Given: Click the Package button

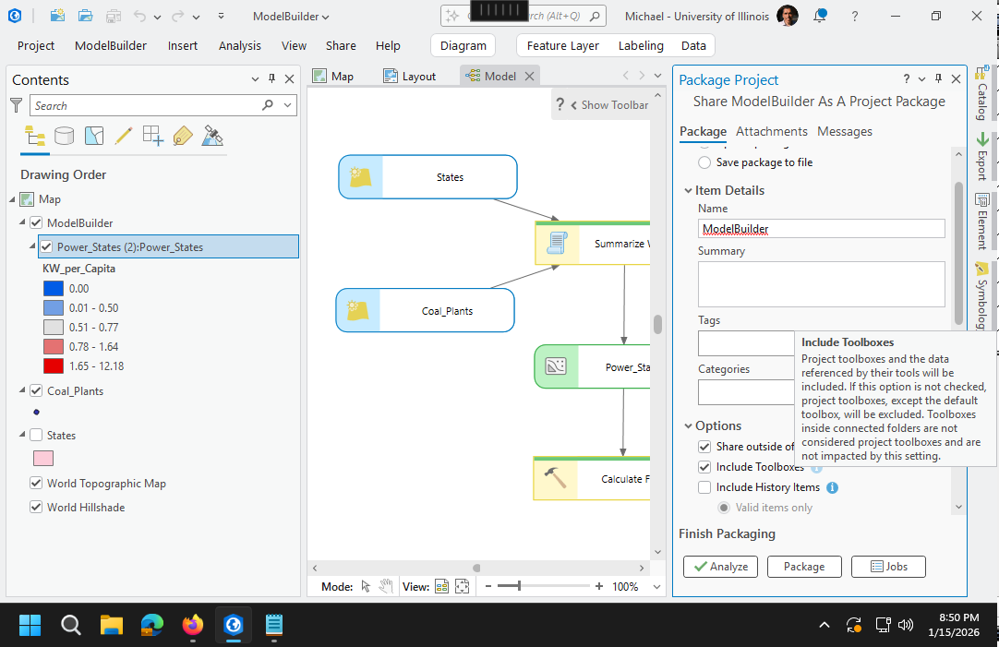Looking at the screenshot, I should (803, 567).
